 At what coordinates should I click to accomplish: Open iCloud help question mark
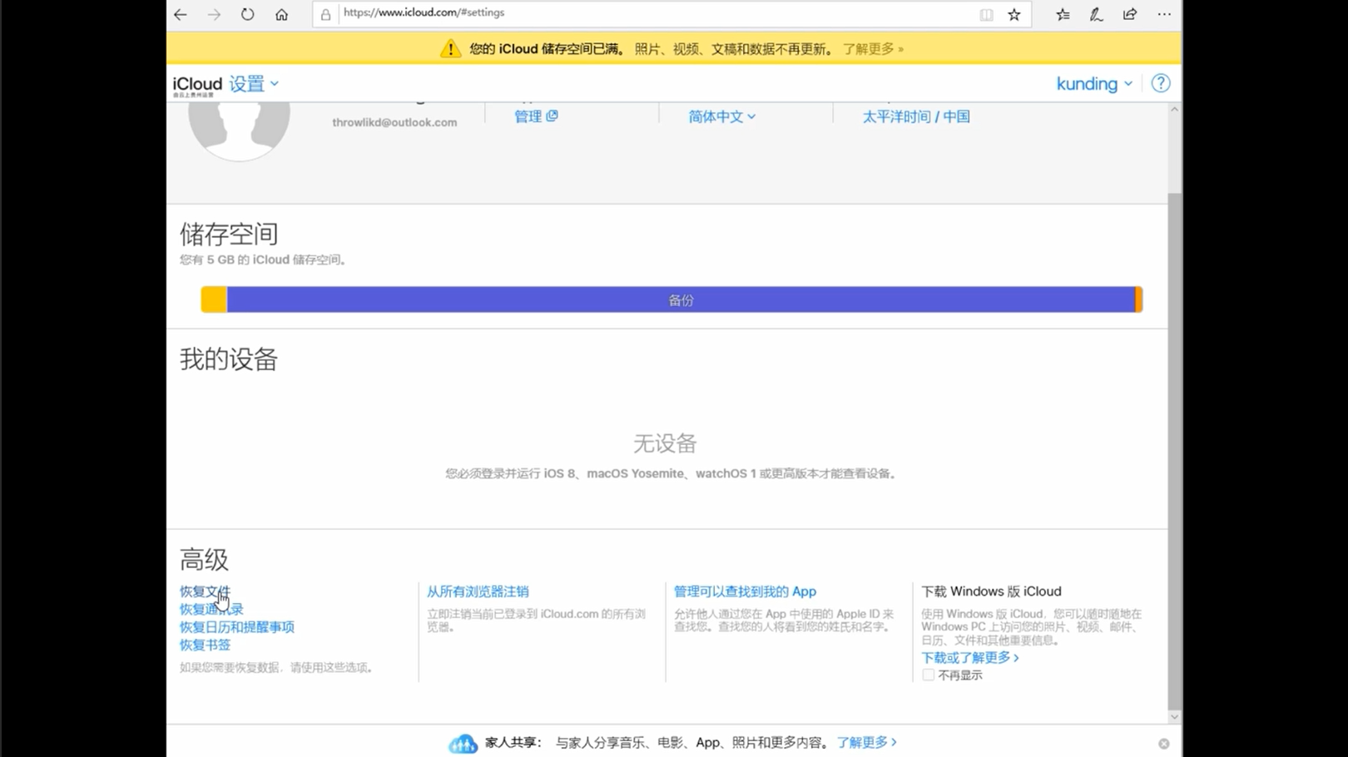1161,83
